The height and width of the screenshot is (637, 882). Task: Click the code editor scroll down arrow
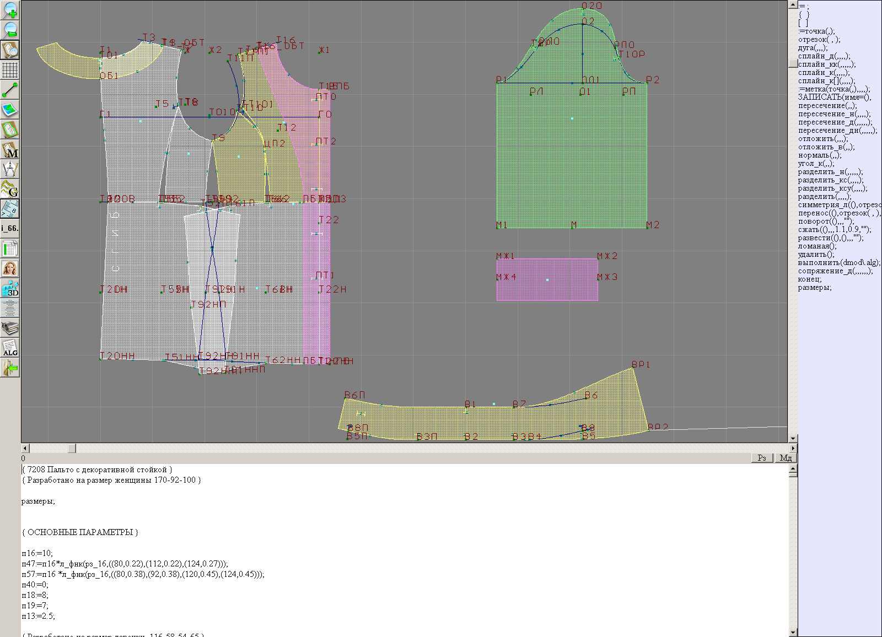(793, 632)
